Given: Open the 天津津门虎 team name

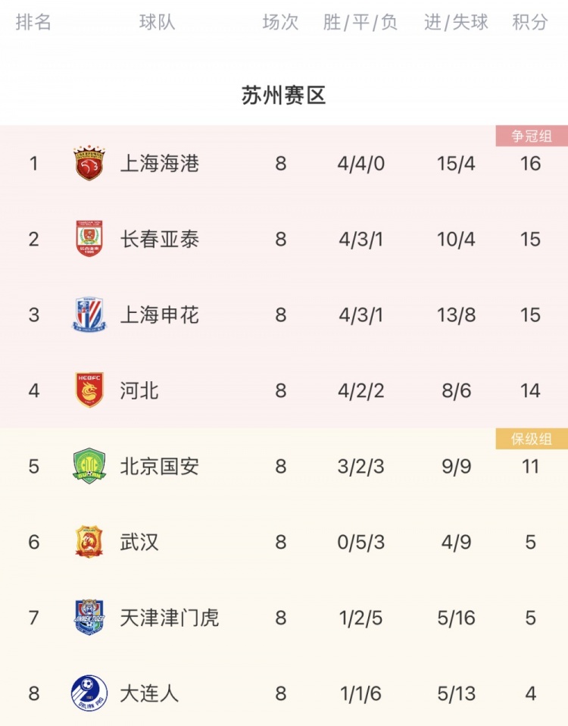Looking at the screenshot, I should [x=170, y=618].
